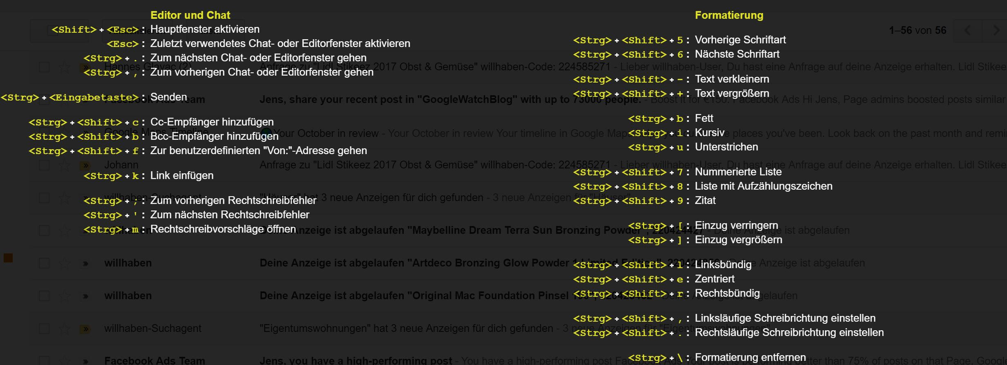Image resolution: width=1007 pixels, height=365 pixels.
Task: Check the Hannes Glavac email checkbox
Action: [44, 67]
